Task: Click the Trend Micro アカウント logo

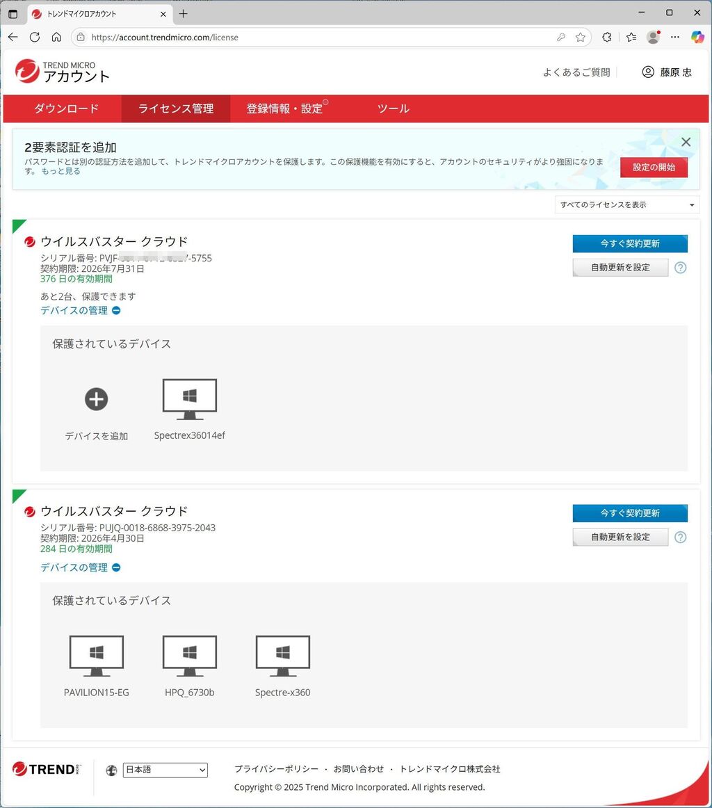Action: pyautogui.click(x=63, y=71)
